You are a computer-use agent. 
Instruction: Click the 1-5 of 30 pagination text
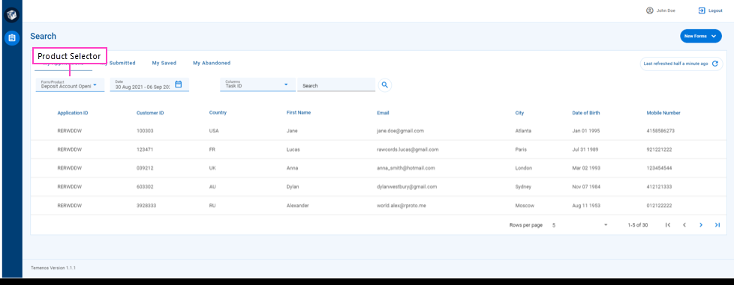pyautogui.click(x=638, y=225)
